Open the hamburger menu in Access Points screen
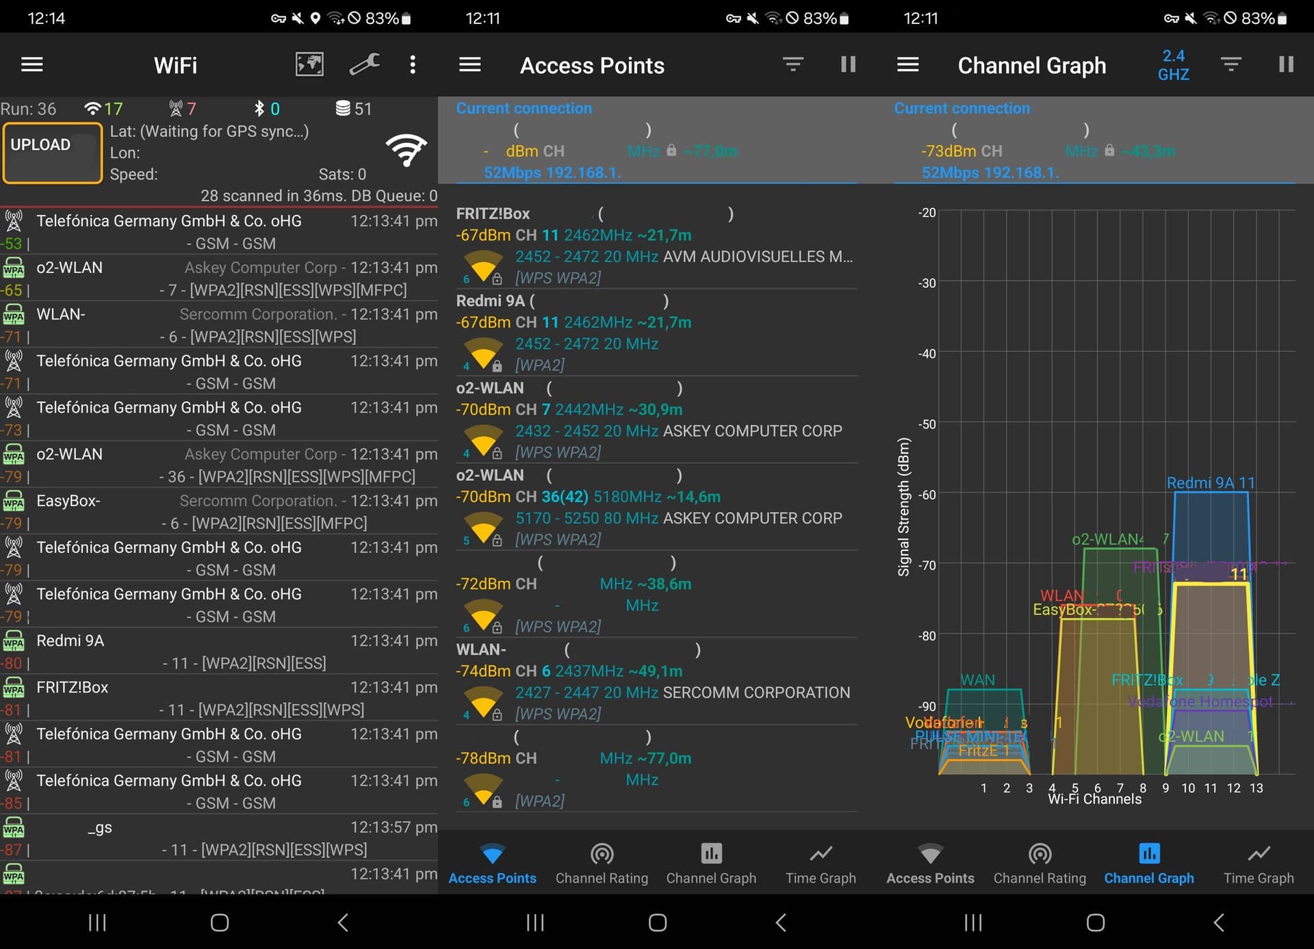Screen dimensions: 1314x949 coord(469,65)
